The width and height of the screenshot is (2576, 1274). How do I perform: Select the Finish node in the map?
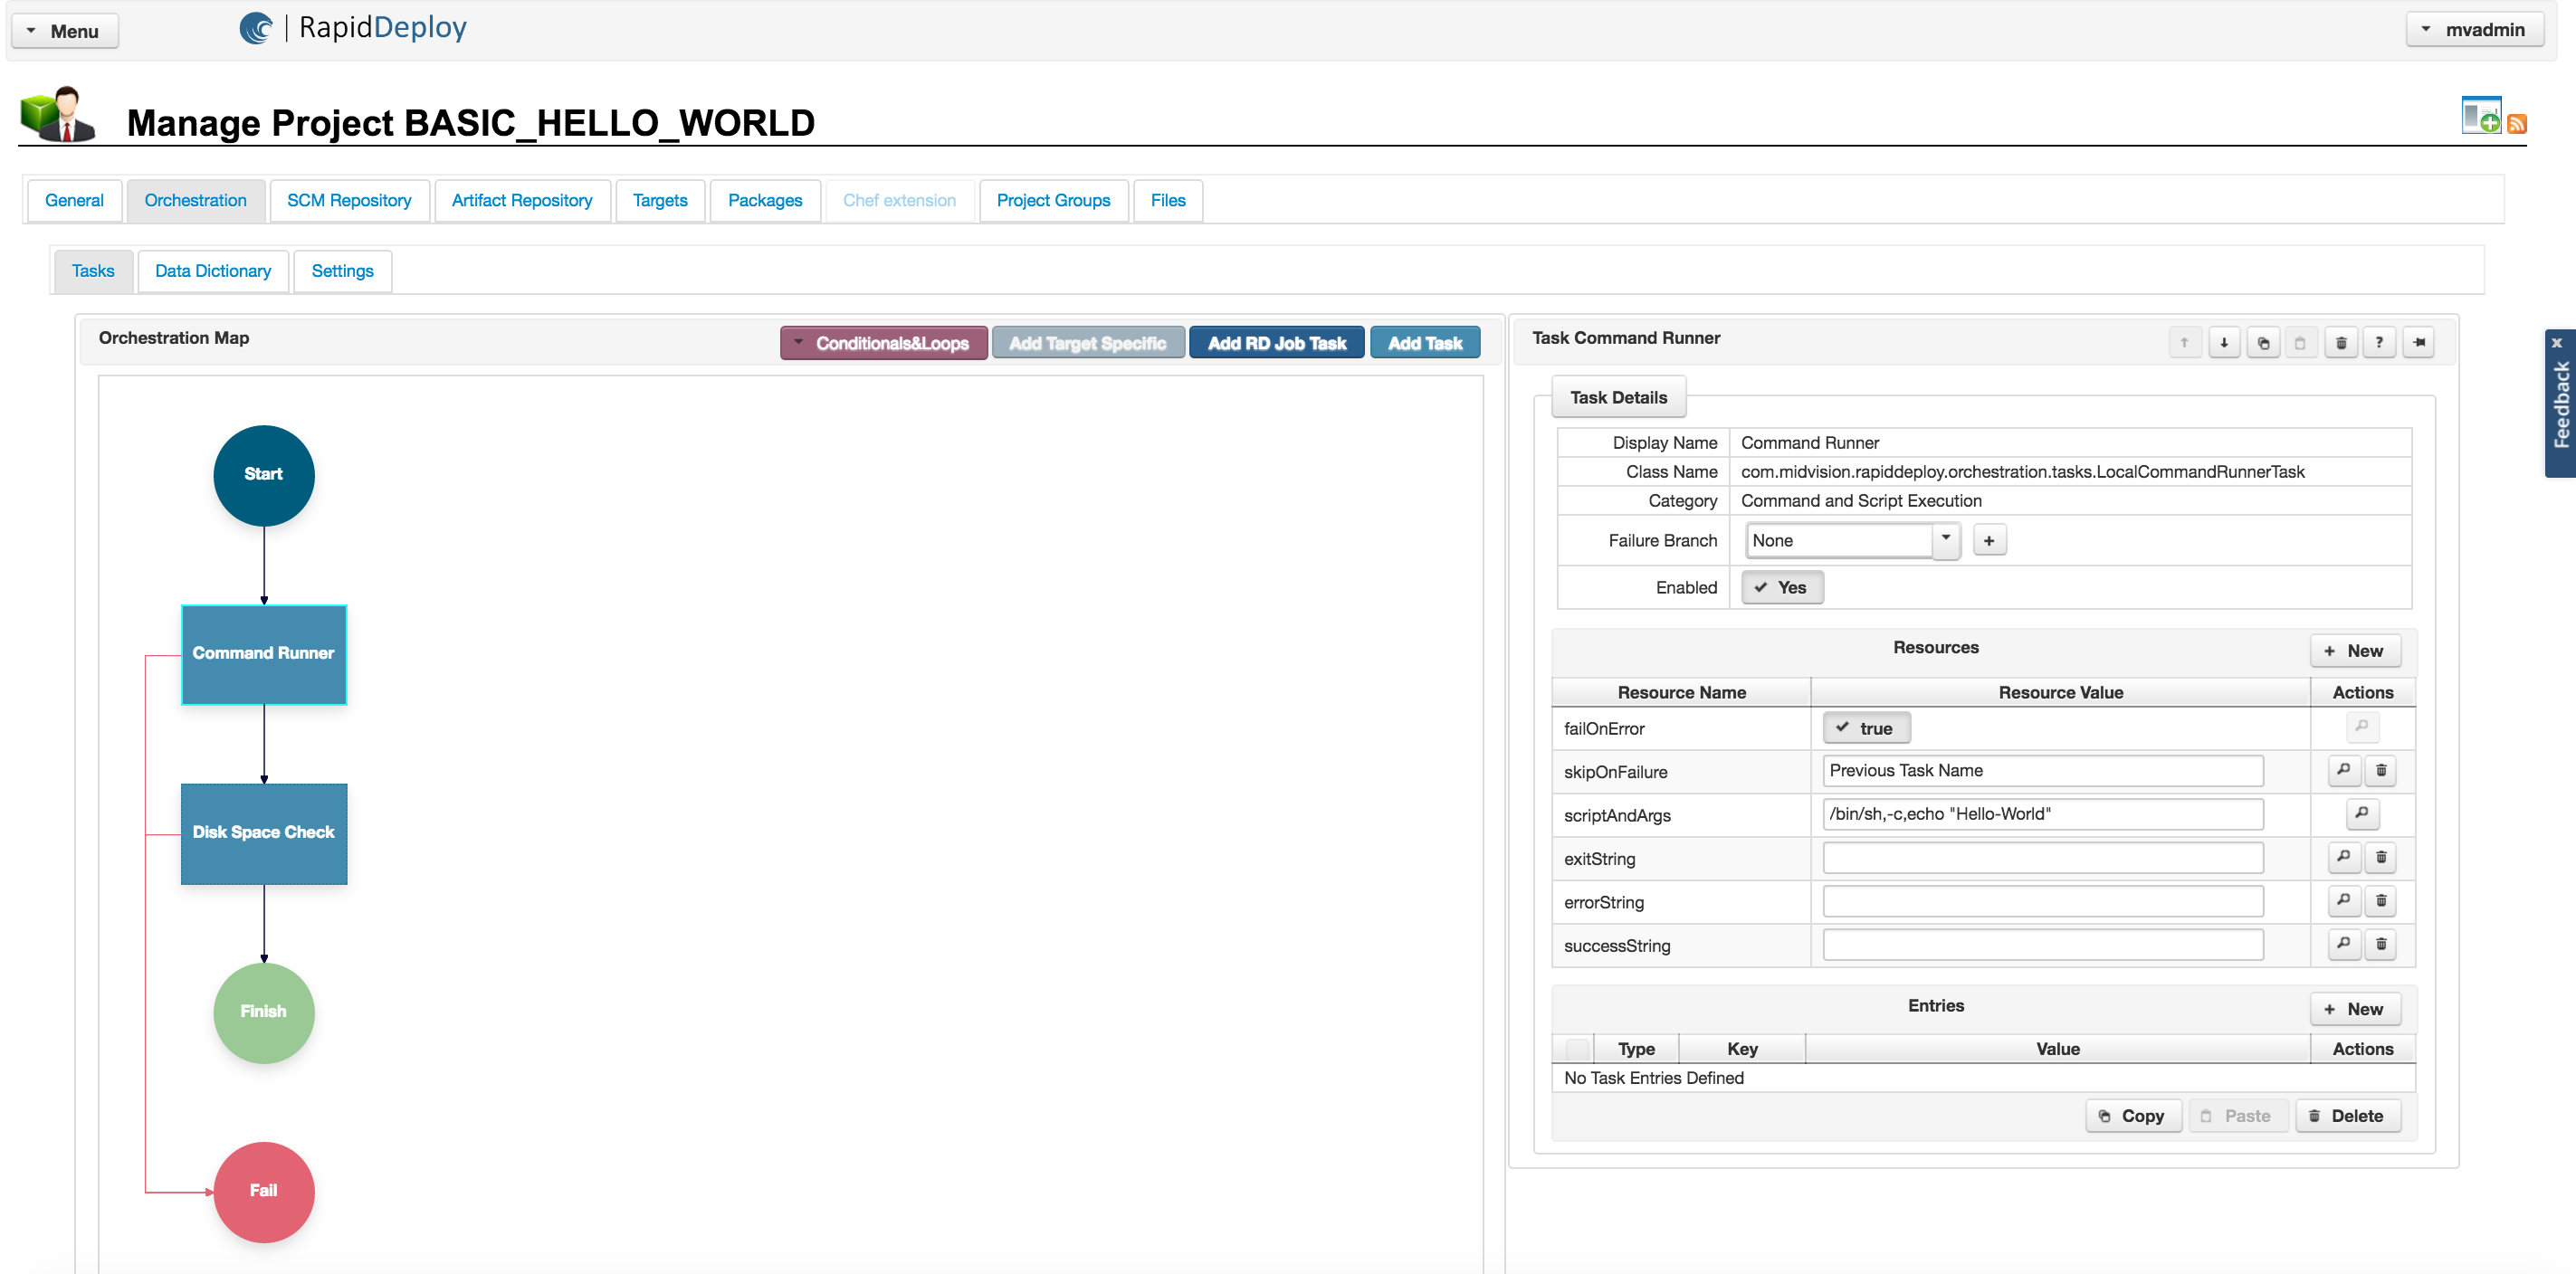[x=264, y=1012]
